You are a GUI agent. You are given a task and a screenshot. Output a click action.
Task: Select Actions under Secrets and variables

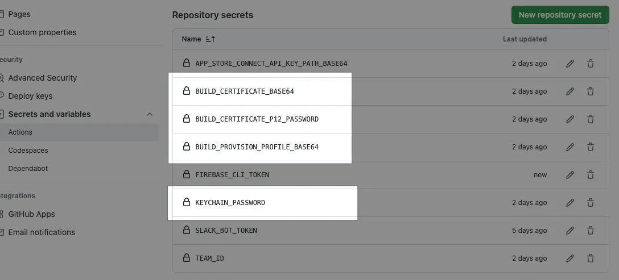pos(20,132)
